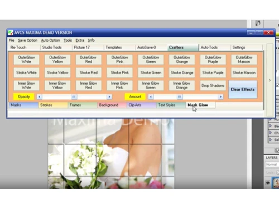The width and height of the screenshot is (279, 209).
Task: Open the Save Option menu
Action: [27, 40]
